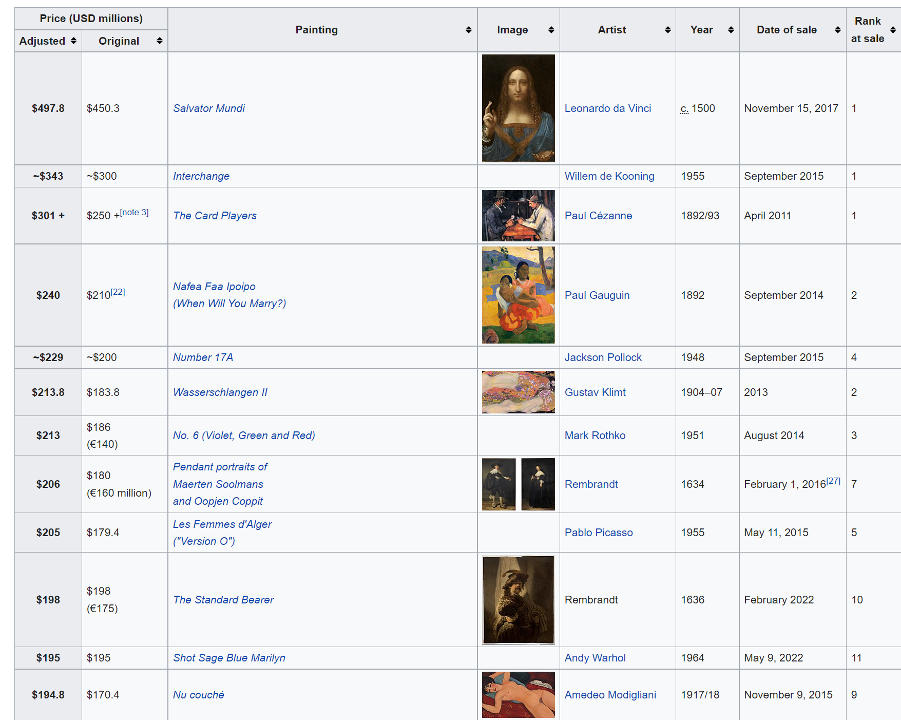Image resolution: width=901 pixels, height=720 pixels.
Task: Follow the Jackson Pollock artist link
Action: tap(603, 357)
